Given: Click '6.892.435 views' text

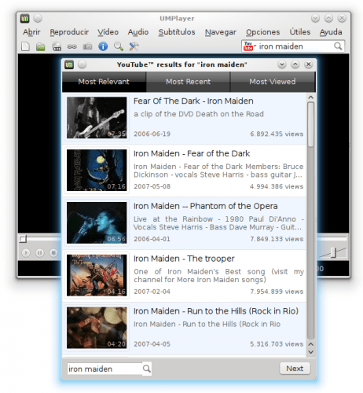Looking at the screenshot, I should tap(277, 134).
